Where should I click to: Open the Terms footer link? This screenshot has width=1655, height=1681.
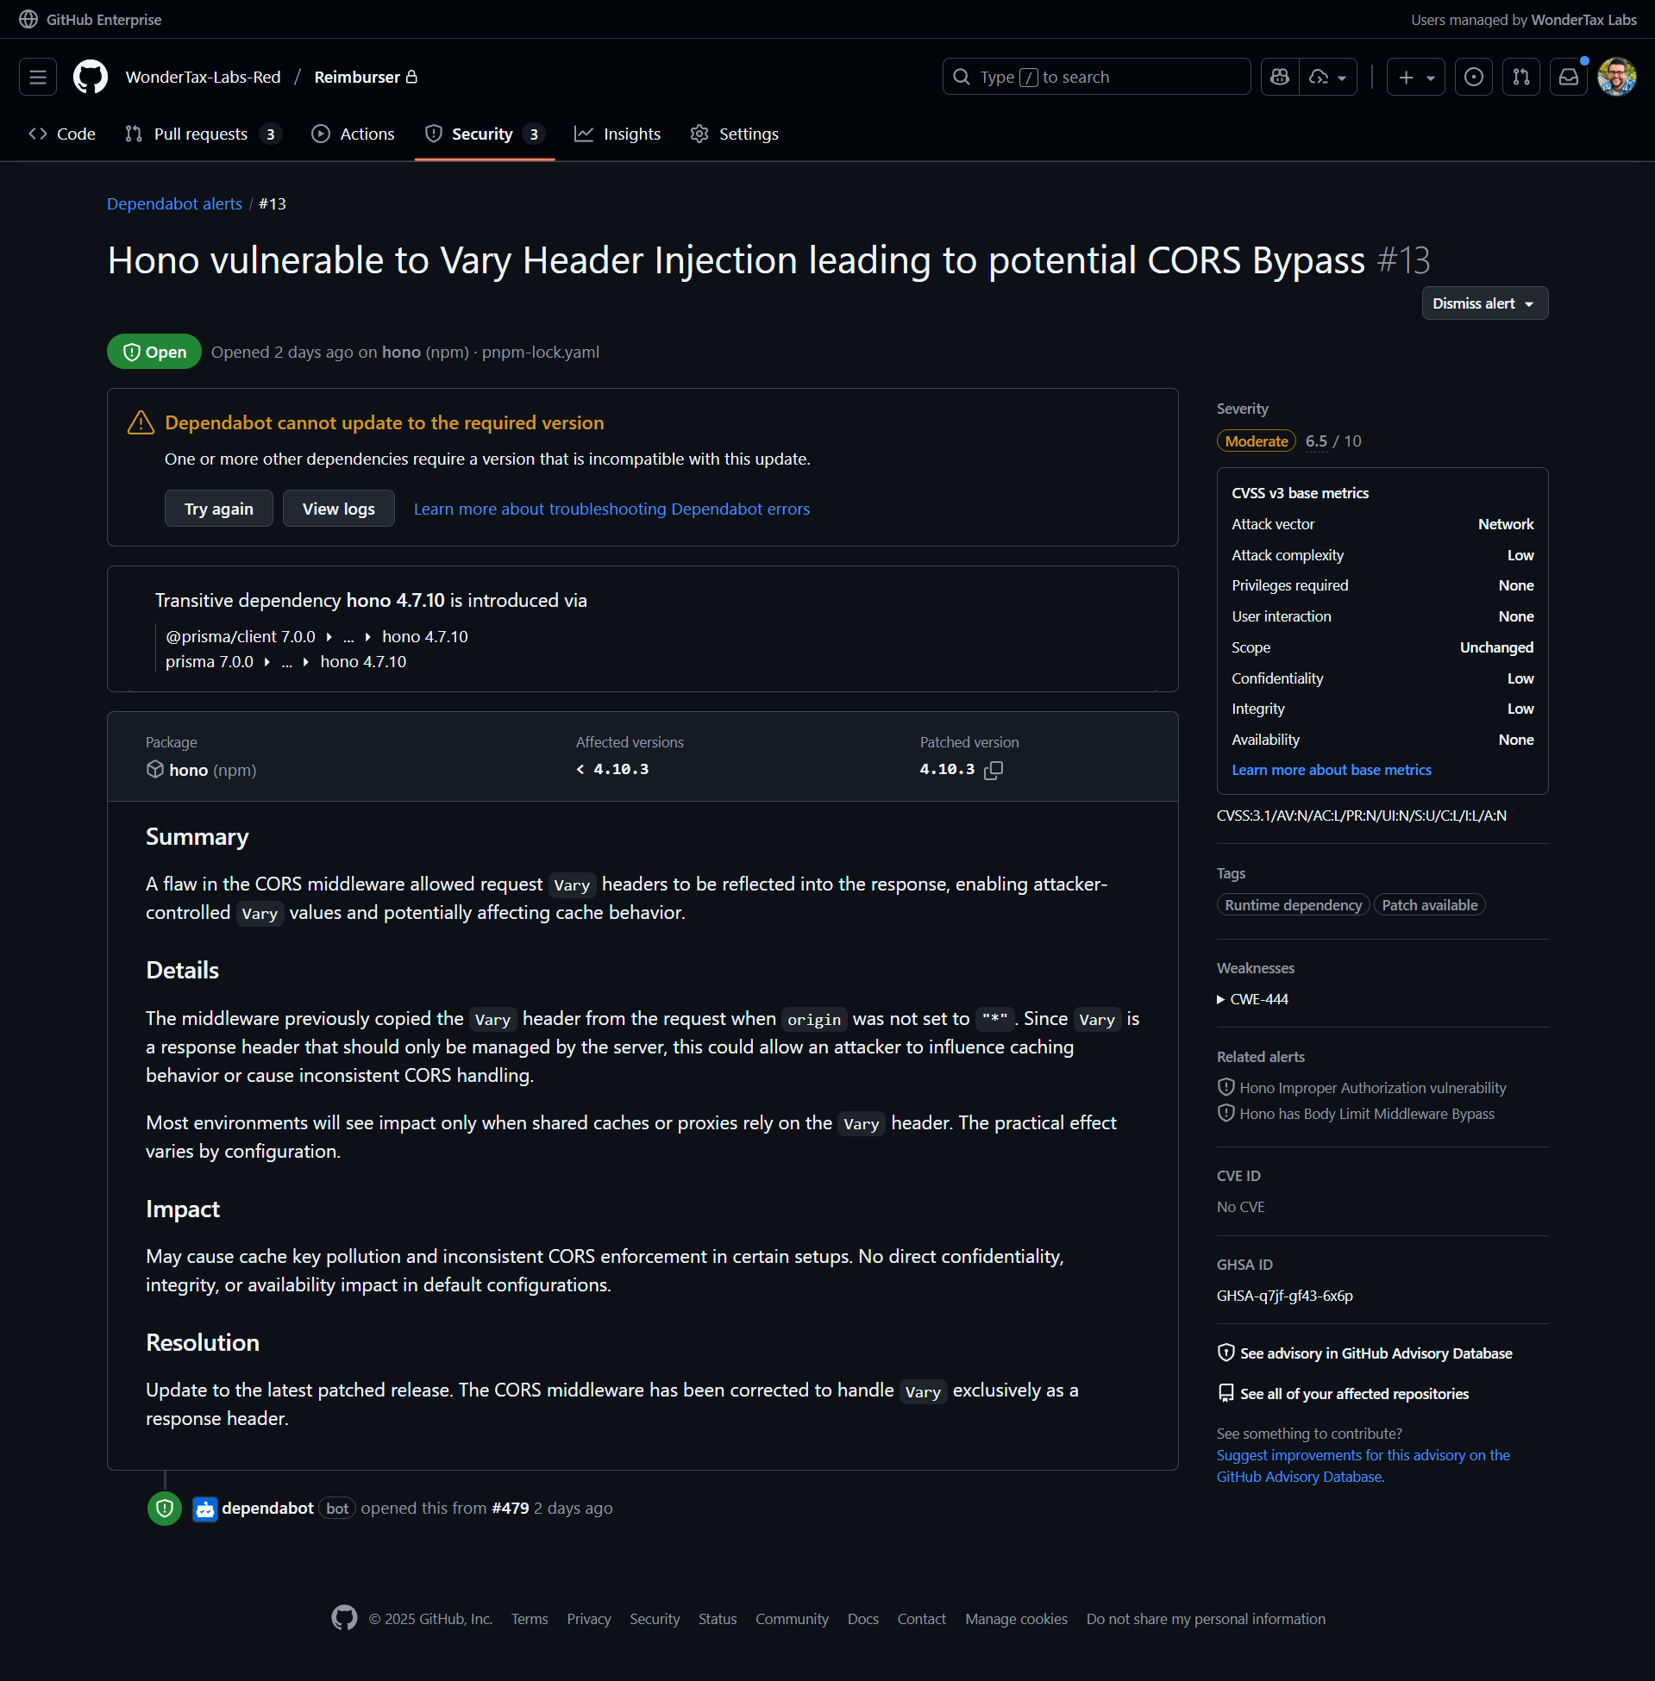coord(530,1619)
